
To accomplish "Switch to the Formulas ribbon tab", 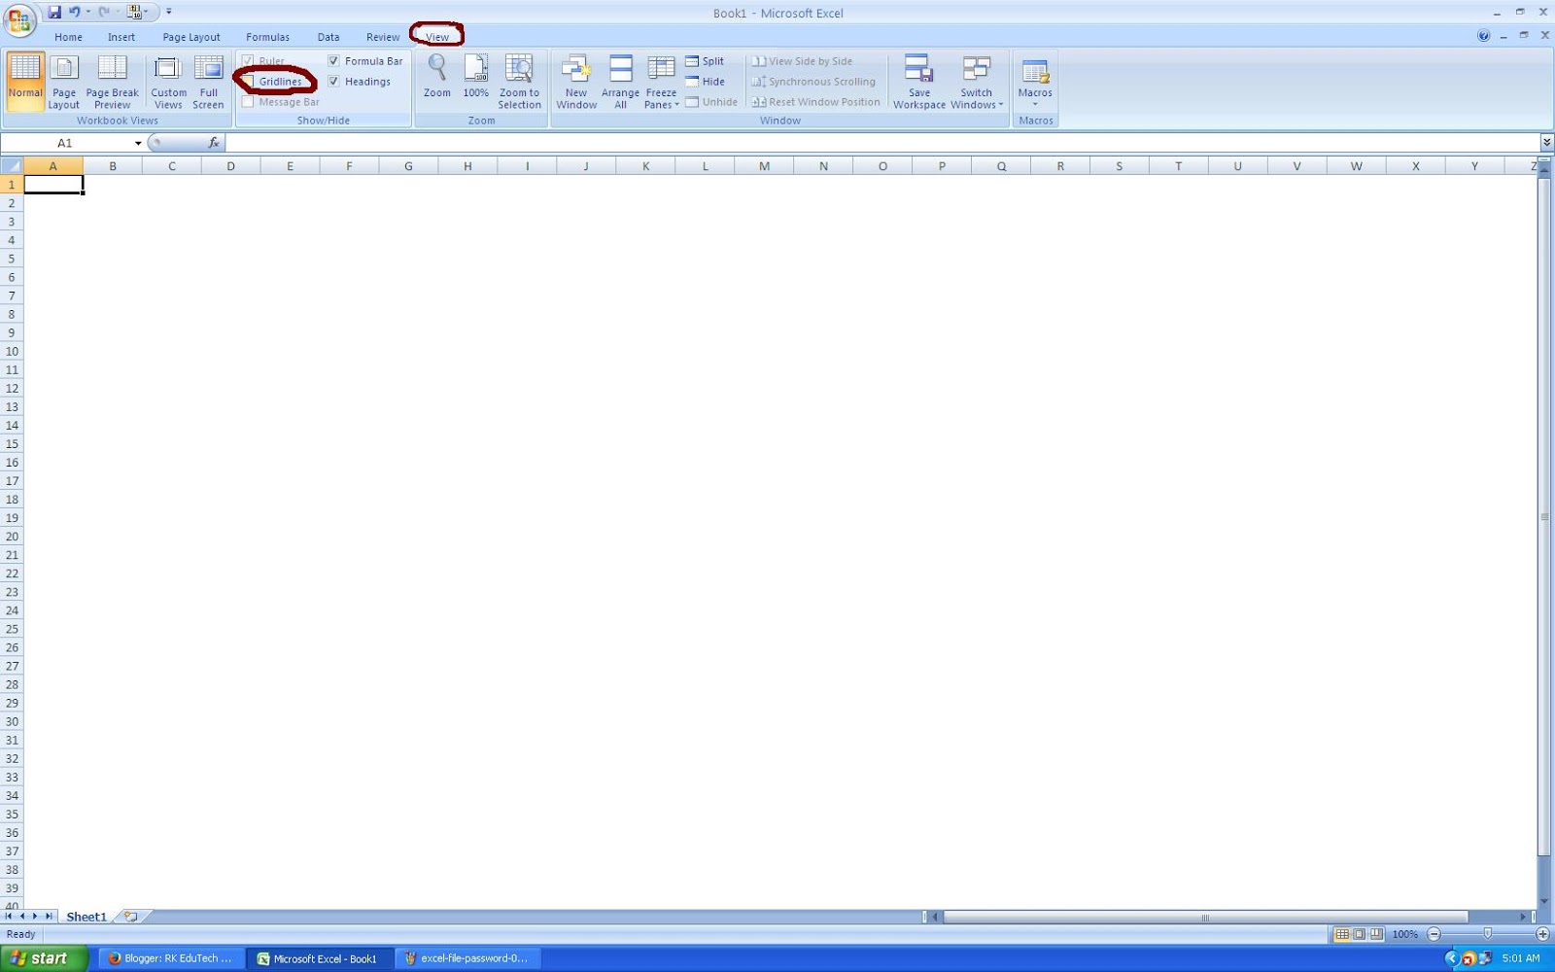I will tap(267, 36).
